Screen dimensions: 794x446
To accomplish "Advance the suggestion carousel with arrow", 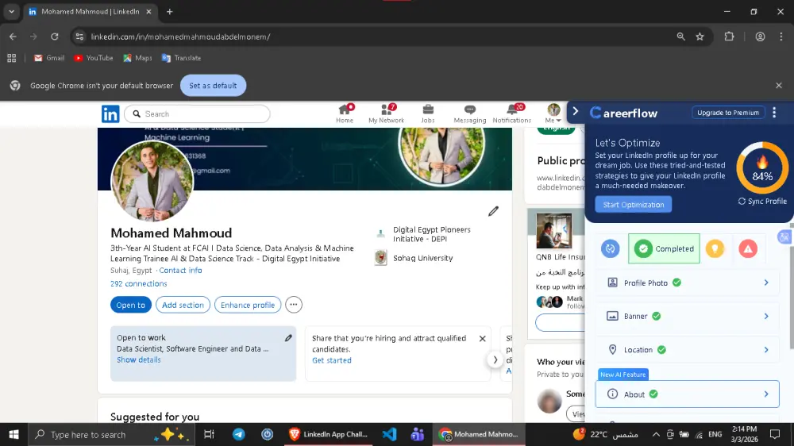I will (495, 360).
